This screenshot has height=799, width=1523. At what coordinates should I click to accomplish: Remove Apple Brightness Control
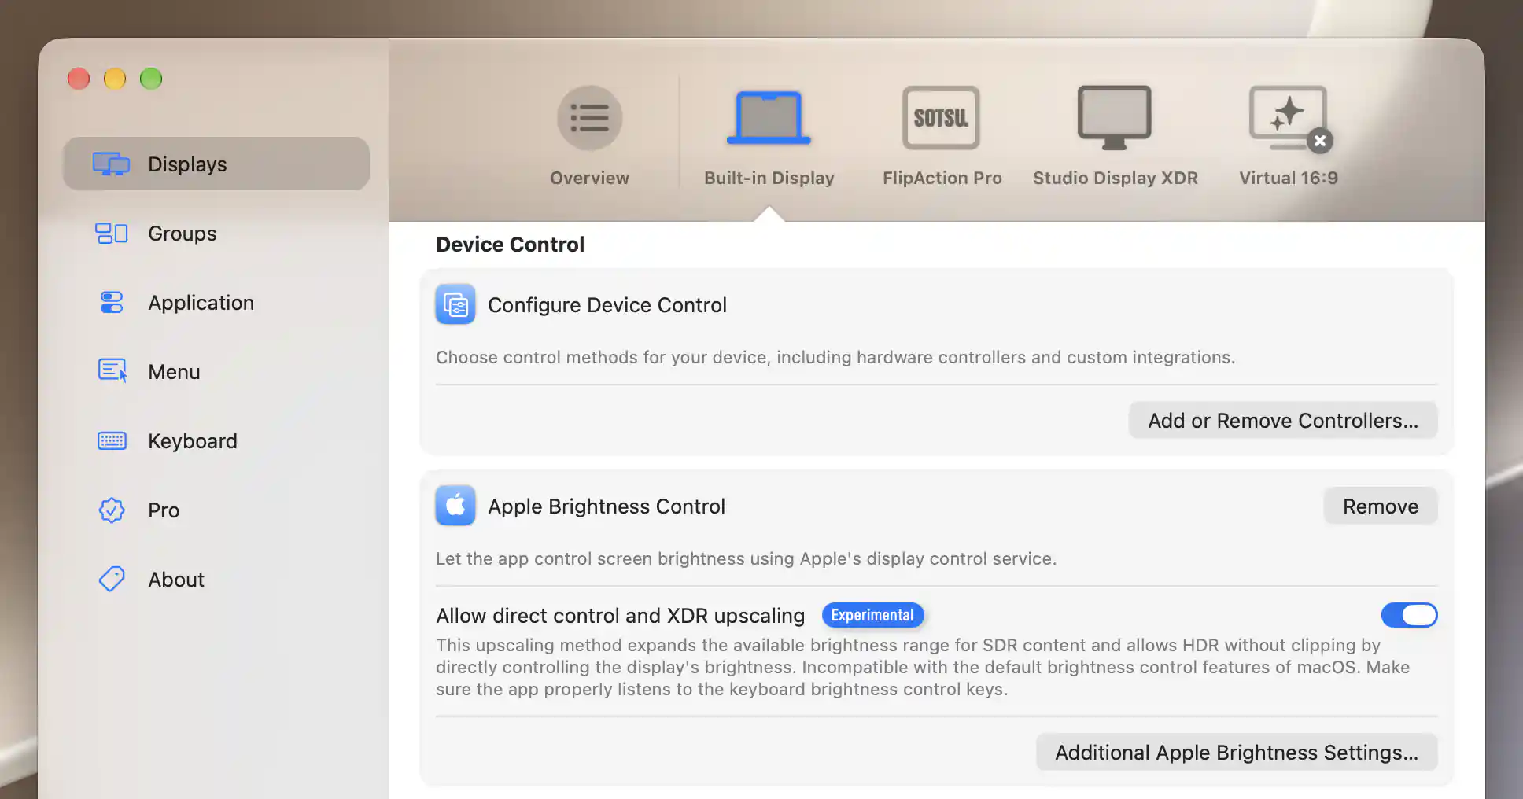[x=1381, y=506]
